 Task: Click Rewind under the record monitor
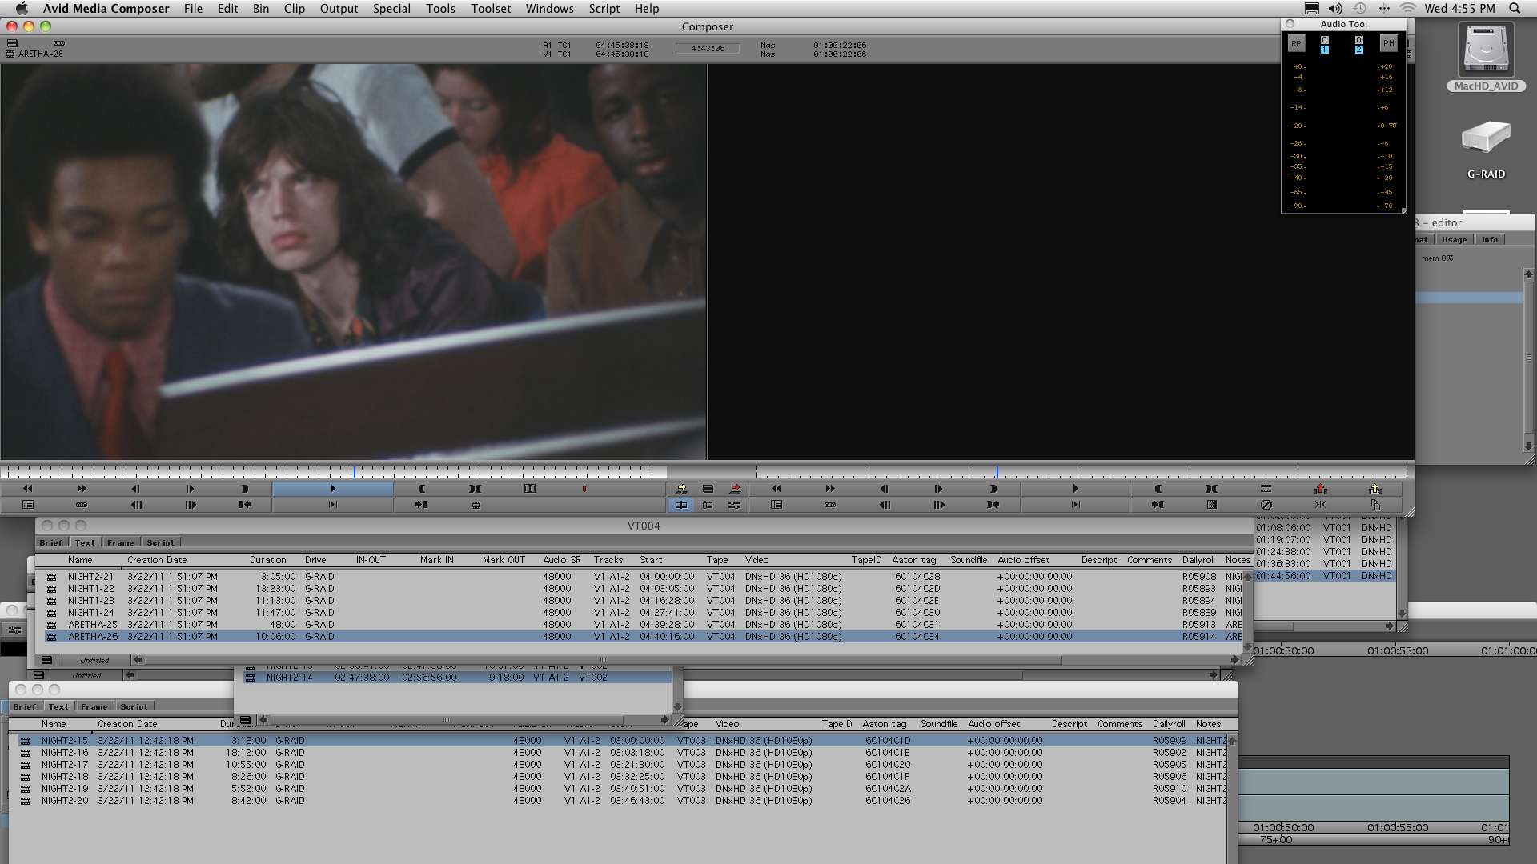point(776,489)
